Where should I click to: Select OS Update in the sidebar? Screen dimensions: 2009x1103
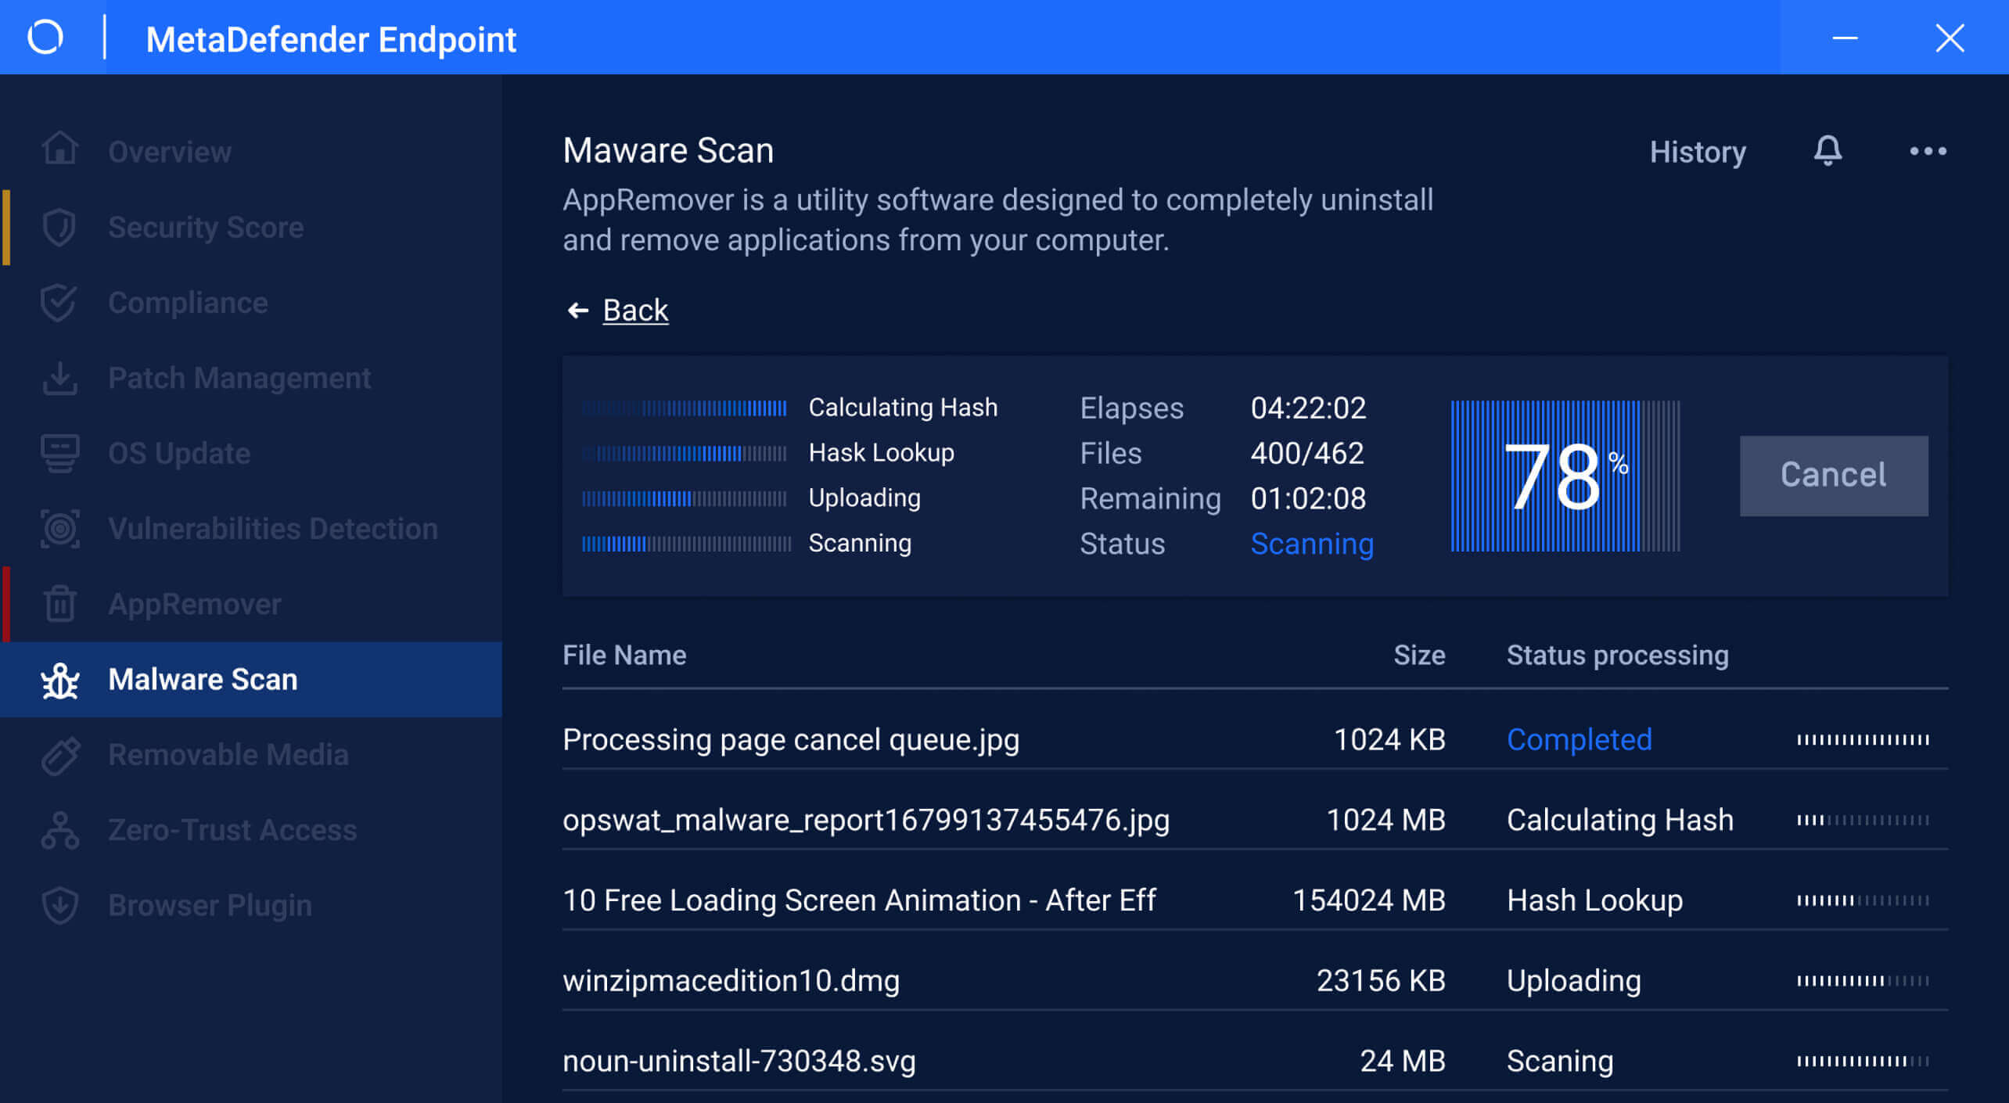click(179, 454)
